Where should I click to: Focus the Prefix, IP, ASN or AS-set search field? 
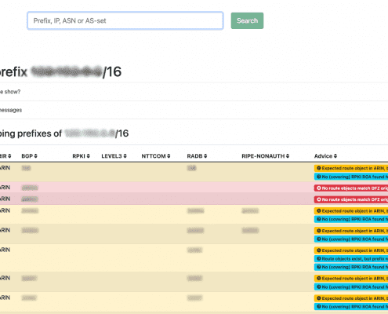(125, 20)
